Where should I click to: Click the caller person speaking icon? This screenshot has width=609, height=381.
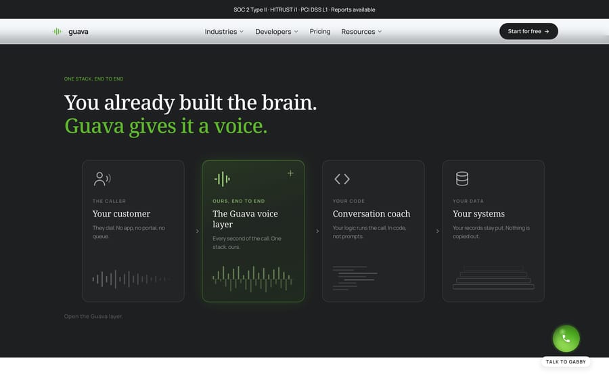click(x=102, y=179)
